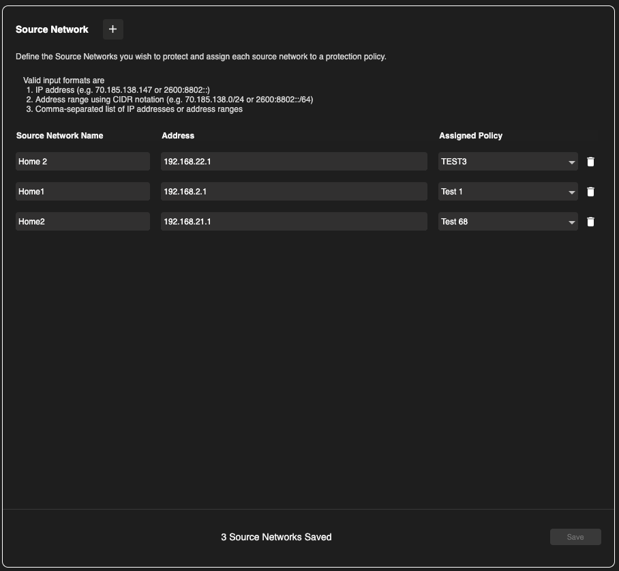
Task: Edit the 192.168.2.1 address field
Action: coord(294,192)
